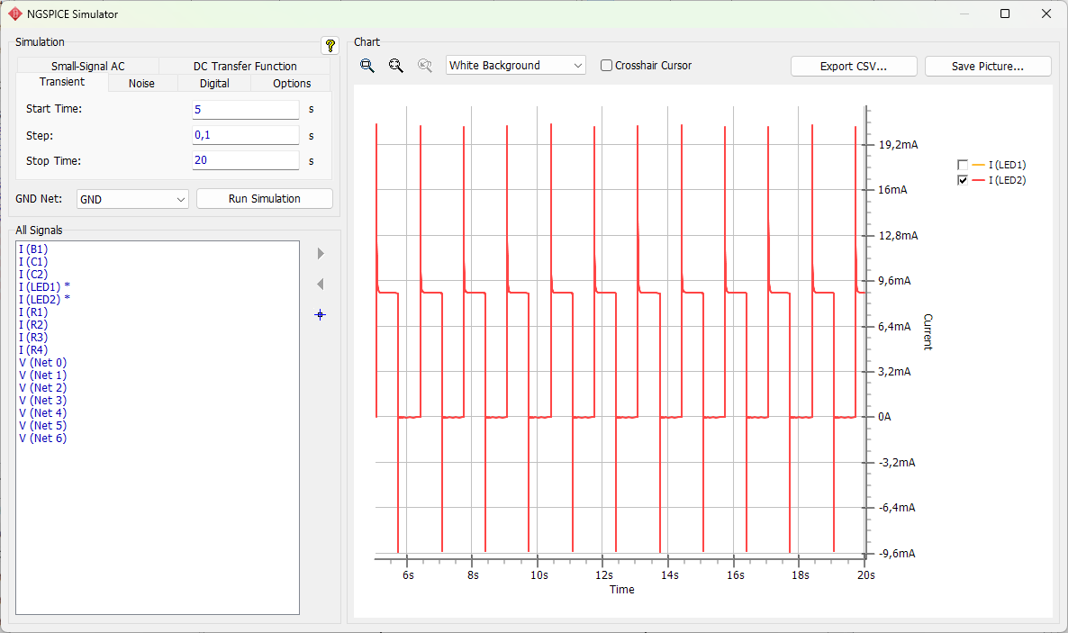This screenshot has width=1068, height=633.
Task: Close the NGSPICE Simulator window
Action: [1046, 14]
